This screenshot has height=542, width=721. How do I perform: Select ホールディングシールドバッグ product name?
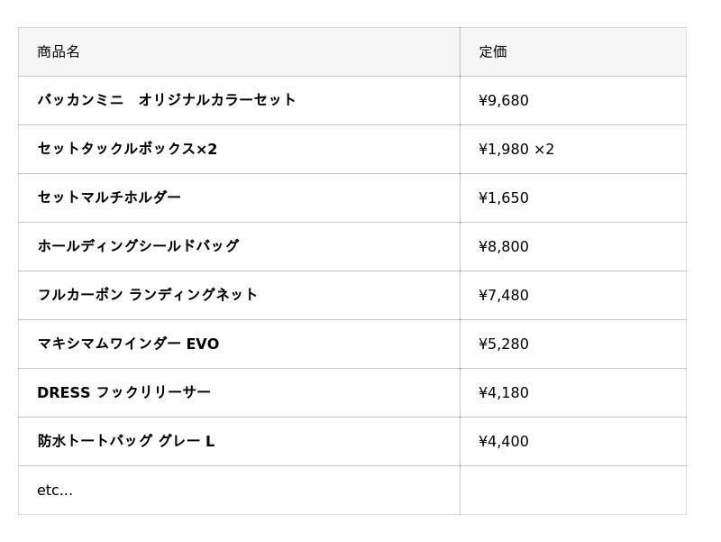pos(138,246)
